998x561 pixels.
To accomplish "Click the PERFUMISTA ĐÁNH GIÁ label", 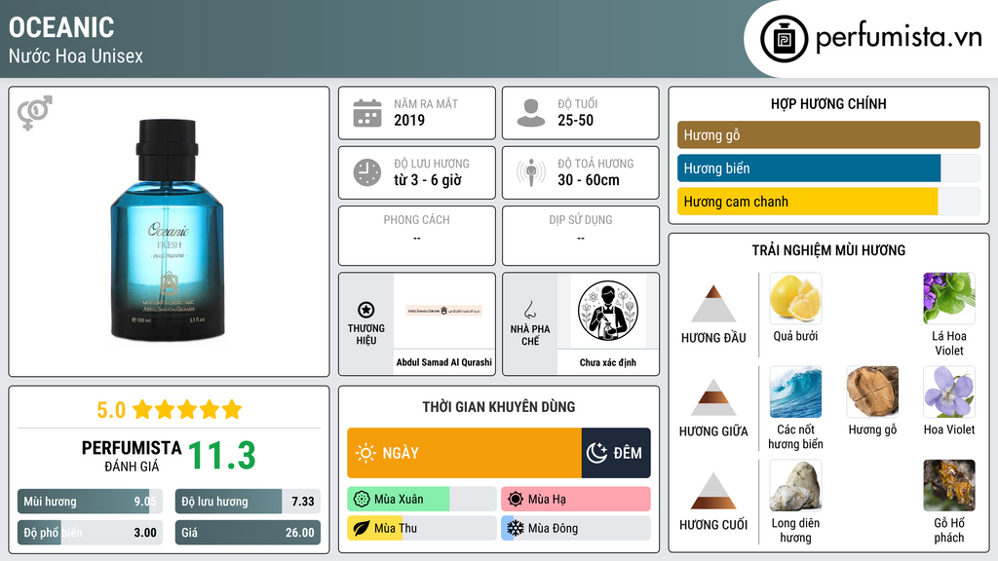I will 132,456.
